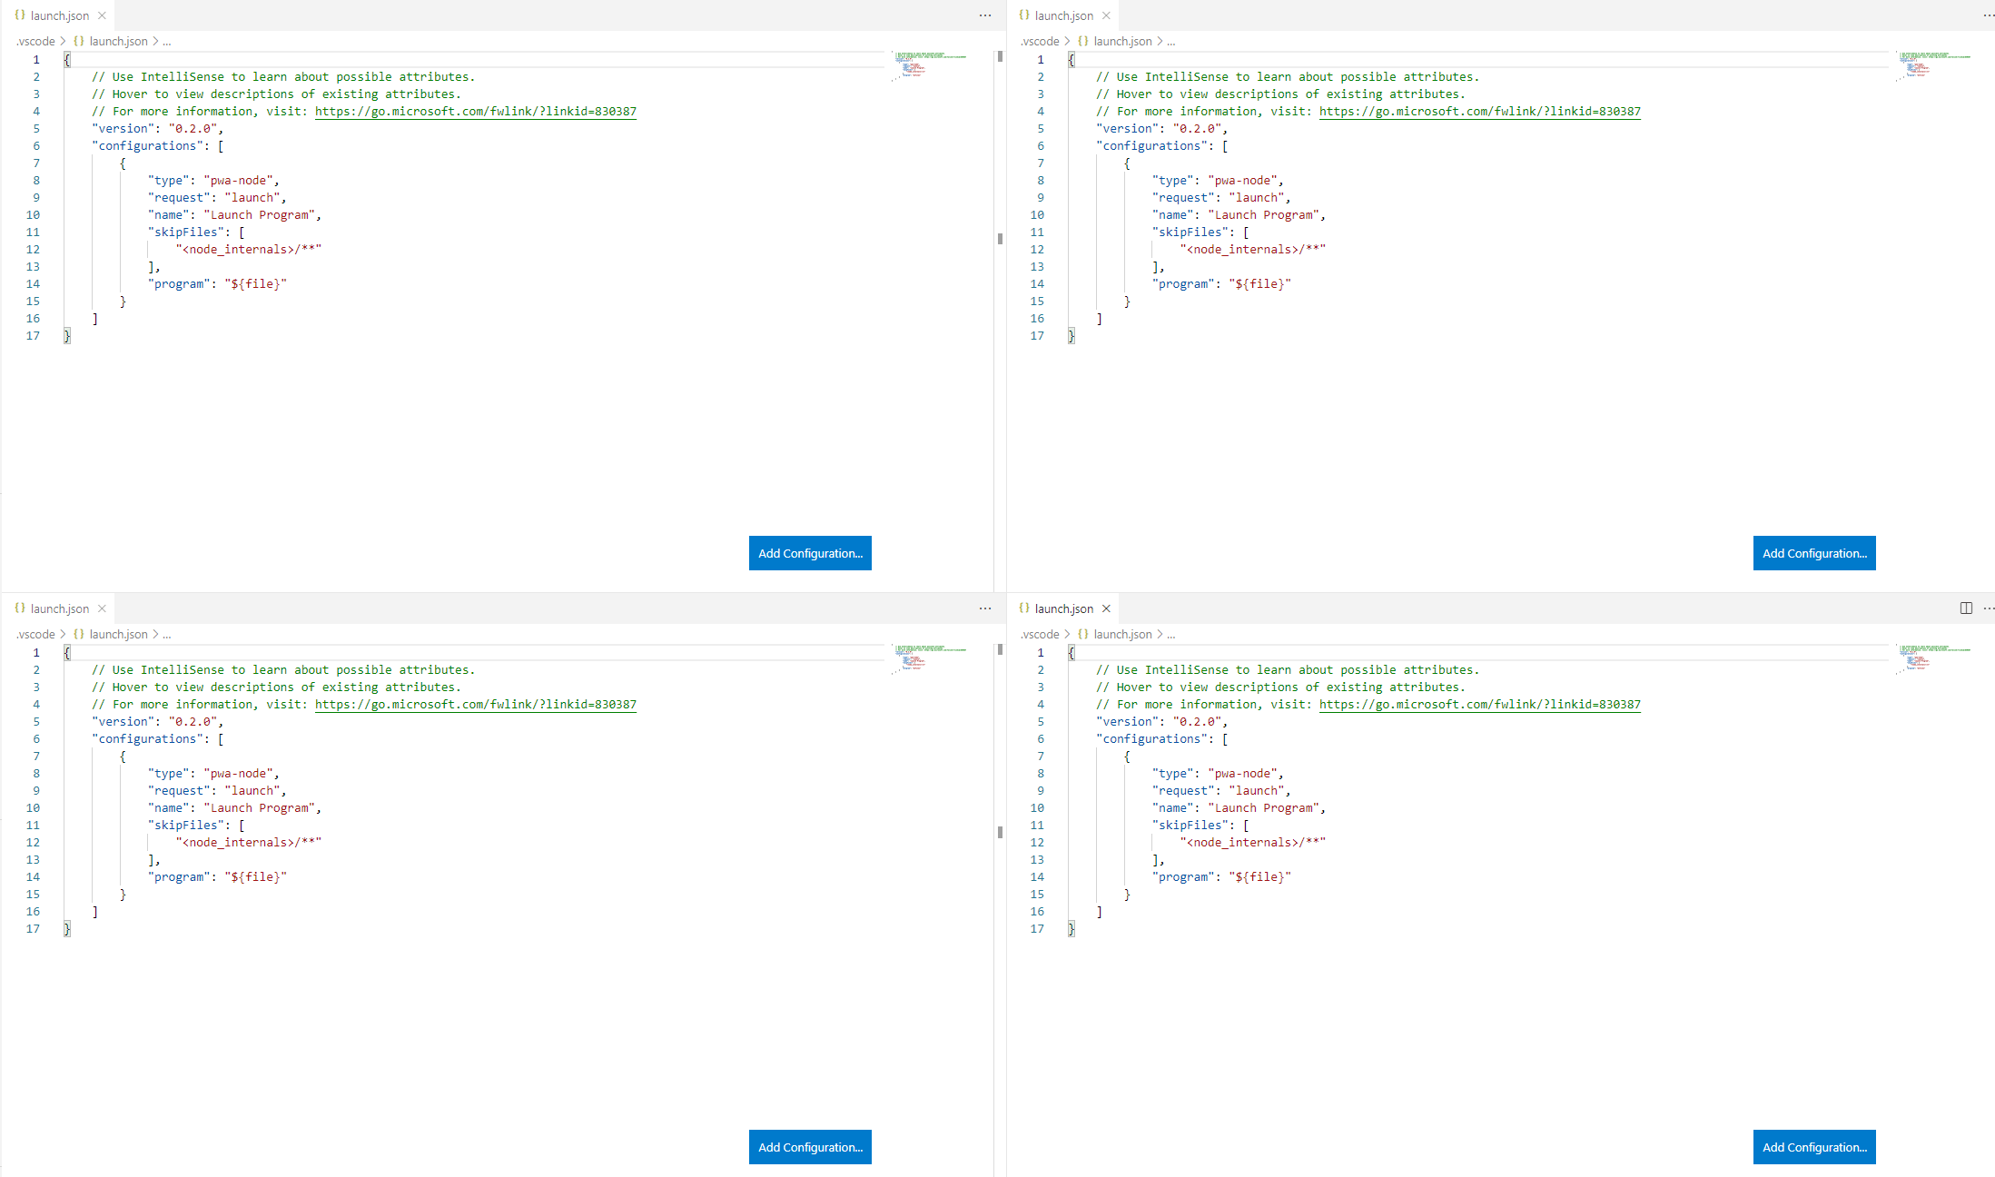1995x1177 pixels.
Task: Click braces icon in top-left breadcrumb
Action: (79, 41)
